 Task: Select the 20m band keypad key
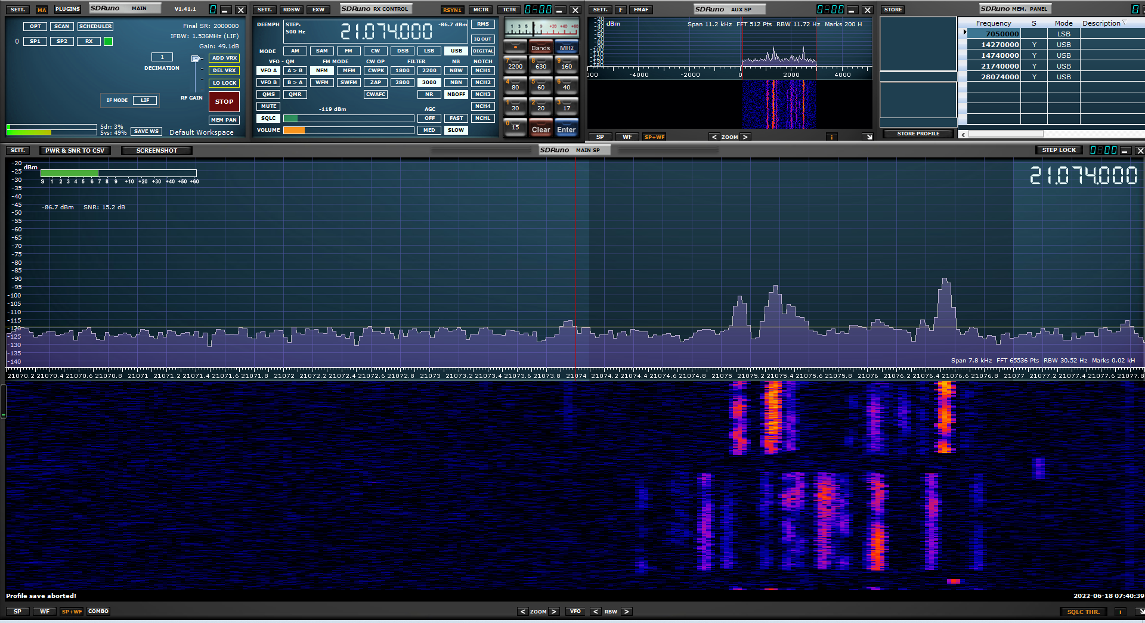point(541,106)
